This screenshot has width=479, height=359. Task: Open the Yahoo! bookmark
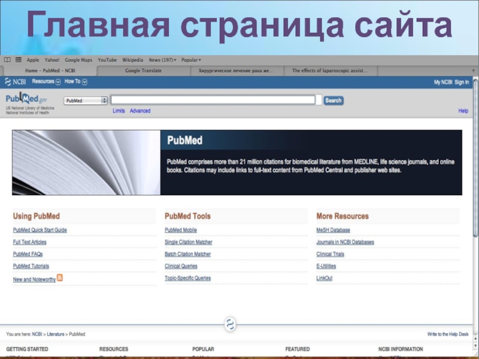pyautogui.click(x=52, y=60)
